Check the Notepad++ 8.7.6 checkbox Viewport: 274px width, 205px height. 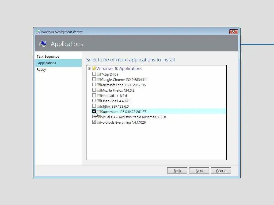point(94,95)
